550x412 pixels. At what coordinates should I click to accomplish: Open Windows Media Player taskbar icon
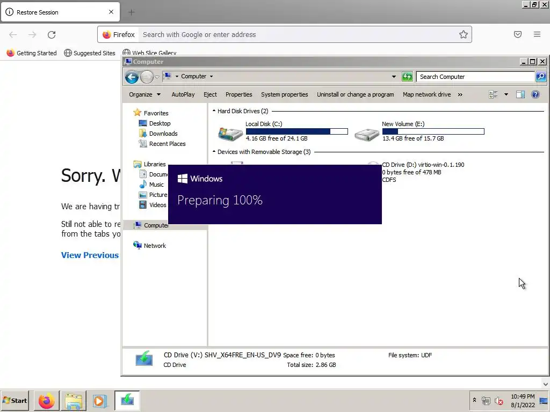99,400
